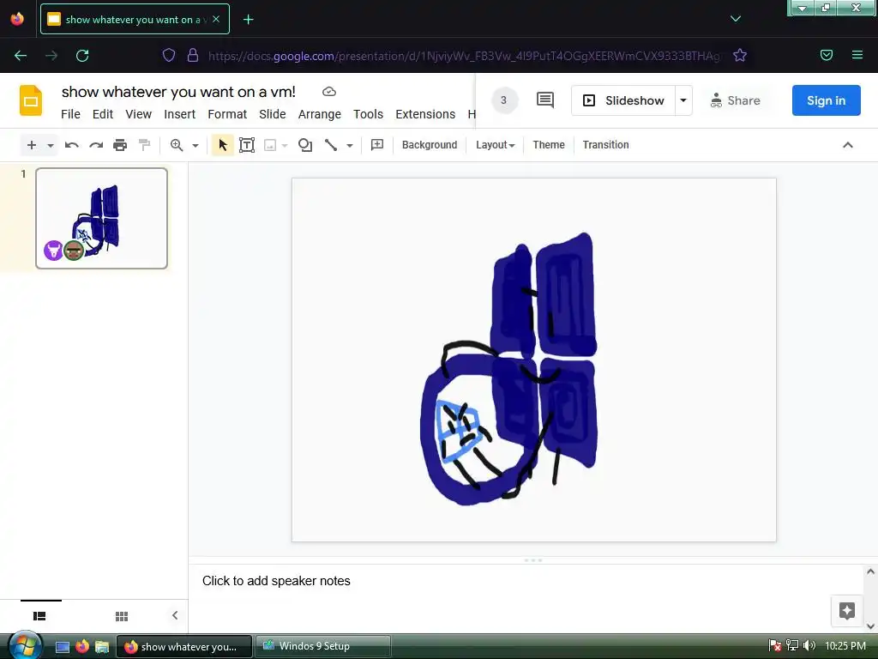
Task: Open the Insert menu
Action: (179, 114)
